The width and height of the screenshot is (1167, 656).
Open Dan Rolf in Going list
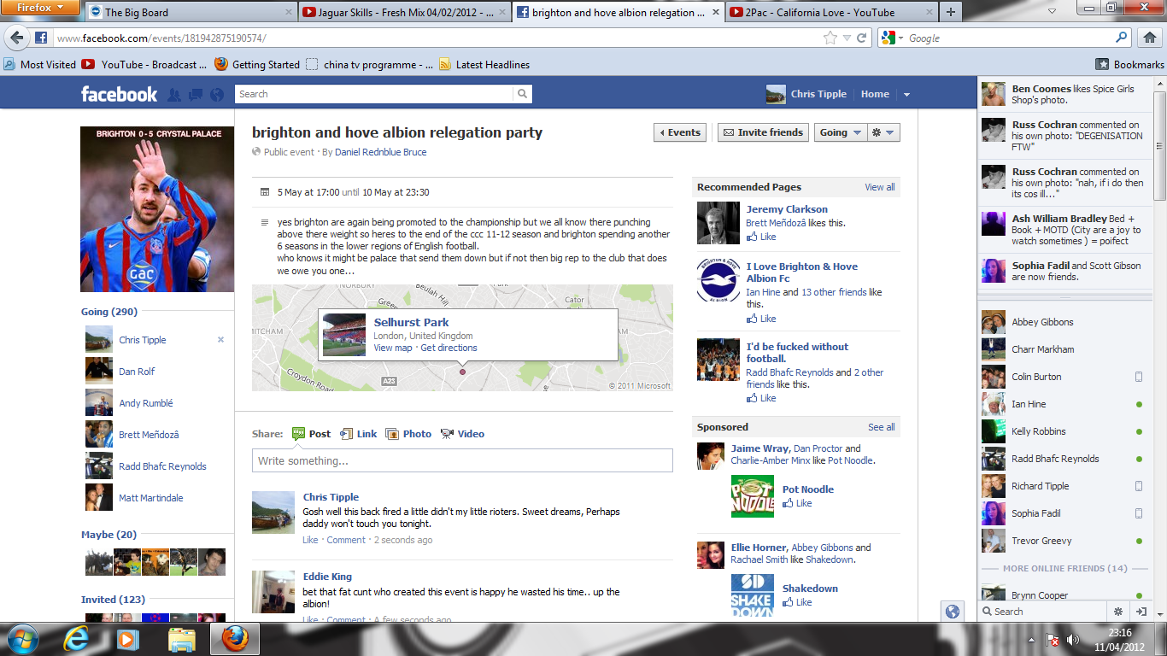tap(137, 372)
